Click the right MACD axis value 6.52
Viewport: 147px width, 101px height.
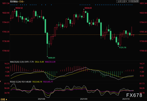point(141,68)
